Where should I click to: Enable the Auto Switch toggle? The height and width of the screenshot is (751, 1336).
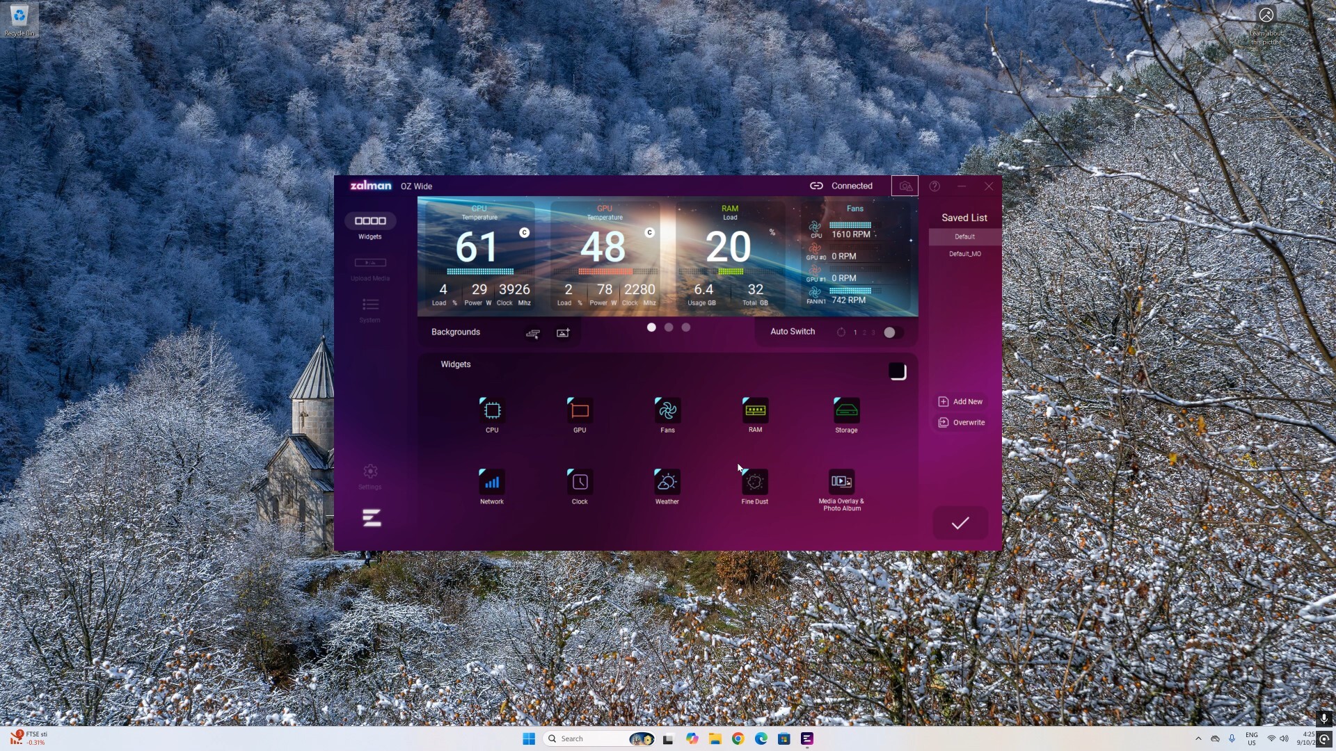click(893, 332)
